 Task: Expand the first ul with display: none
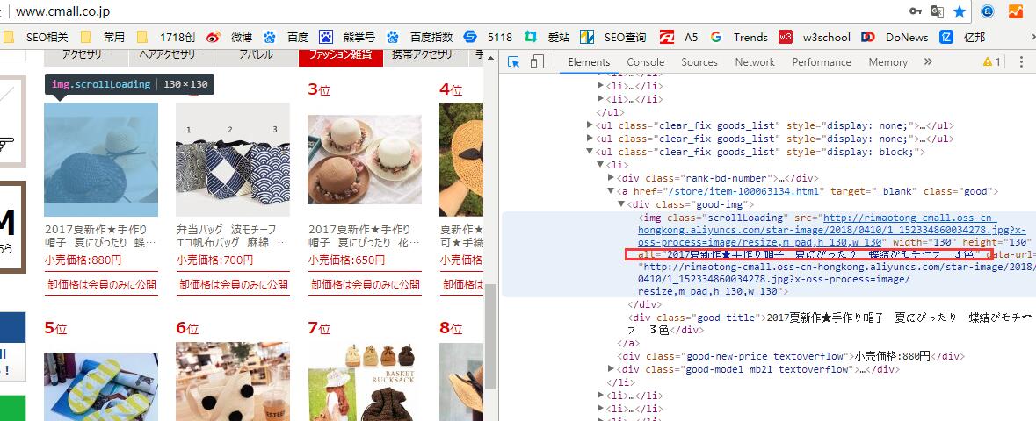point(590,125)
